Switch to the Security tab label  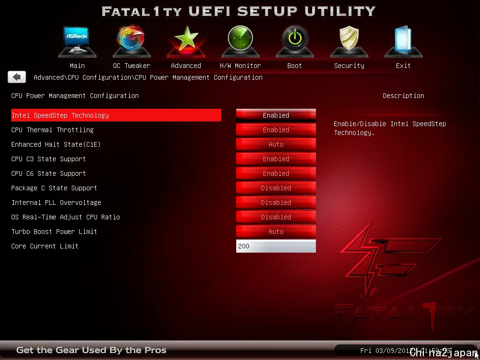point(349,66)
